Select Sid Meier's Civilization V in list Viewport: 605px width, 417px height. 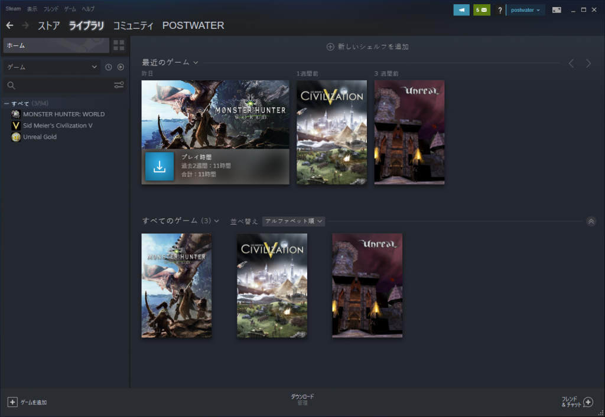58,126
